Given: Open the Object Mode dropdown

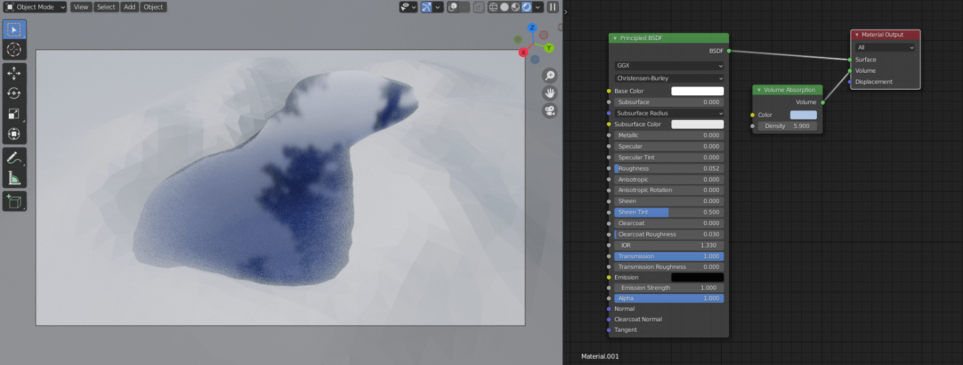Looking at the screenshot, I should (35, 7).
